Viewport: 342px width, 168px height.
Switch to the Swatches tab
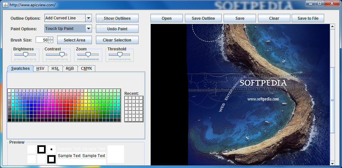coord(20,69)
